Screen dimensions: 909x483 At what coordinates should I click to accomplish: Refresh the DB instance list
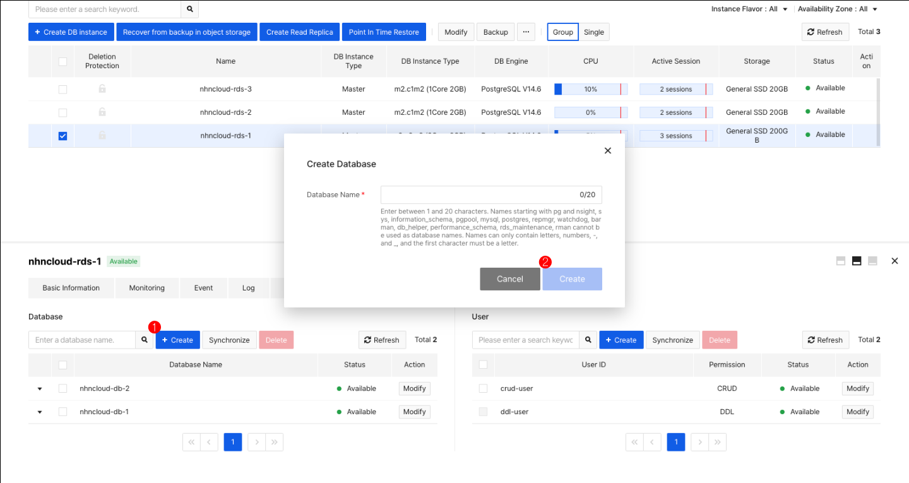[x=825, y=32]
